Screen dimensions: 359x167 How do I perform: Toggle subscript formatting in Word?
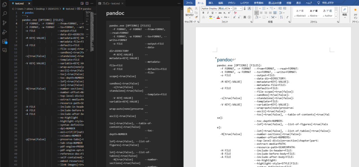coord(225,13)
